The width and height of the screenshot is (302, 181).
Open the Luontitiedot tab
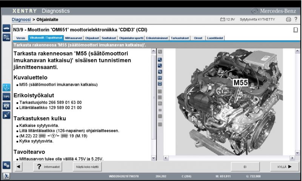(215, 38)
